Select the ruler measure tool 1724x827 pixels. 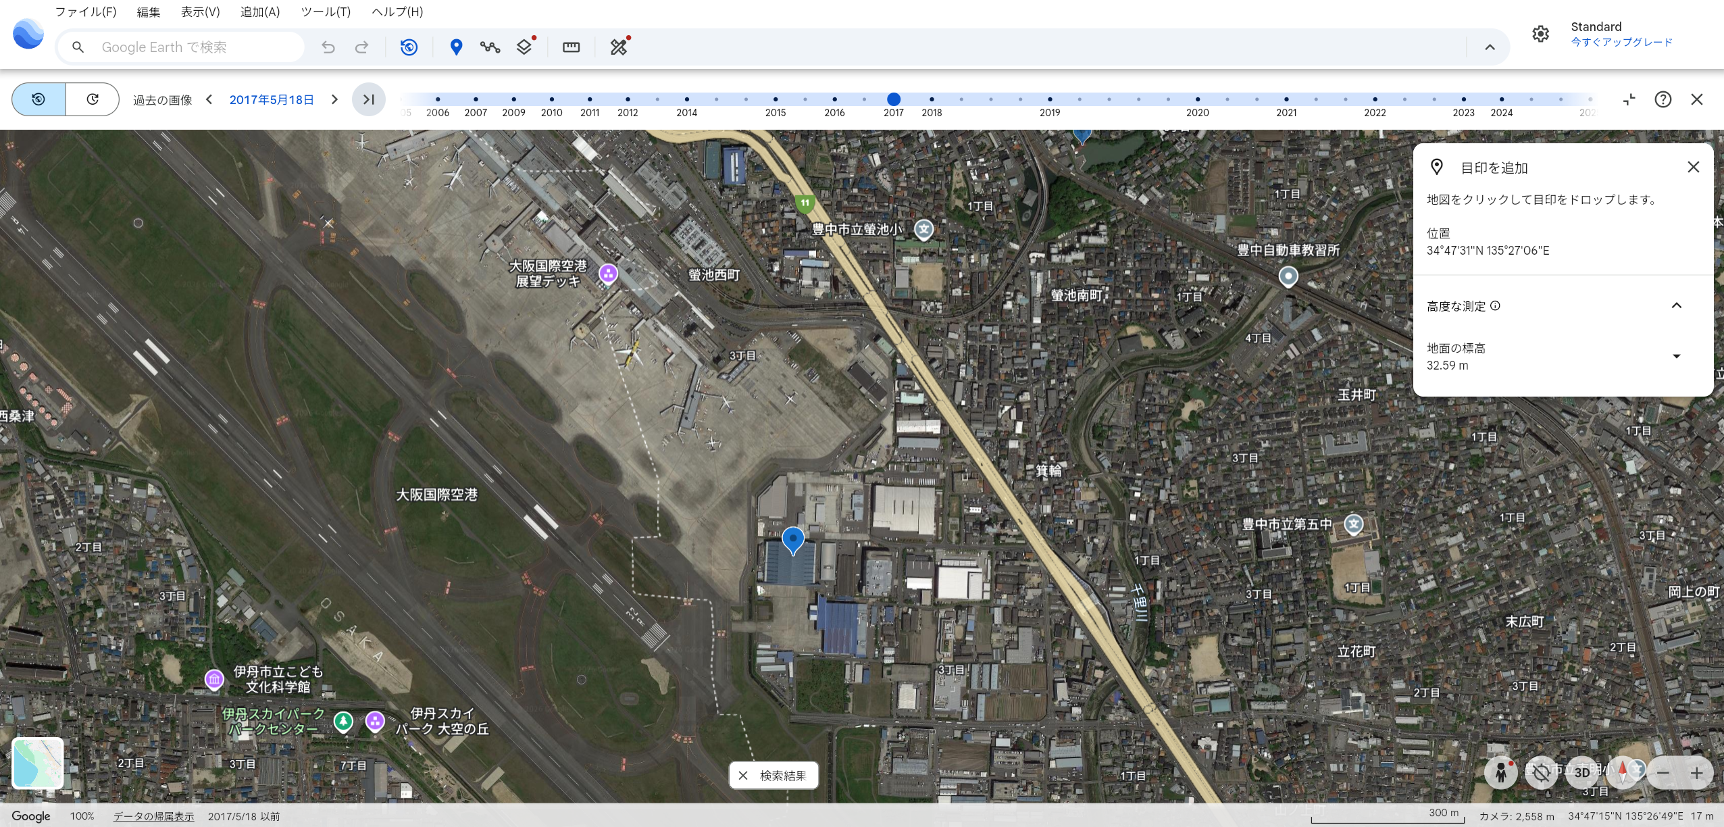(571, 47)
